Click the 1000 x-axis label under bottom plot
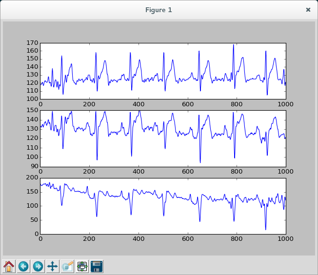Screen dimensions: 318x275 point(285,239)
